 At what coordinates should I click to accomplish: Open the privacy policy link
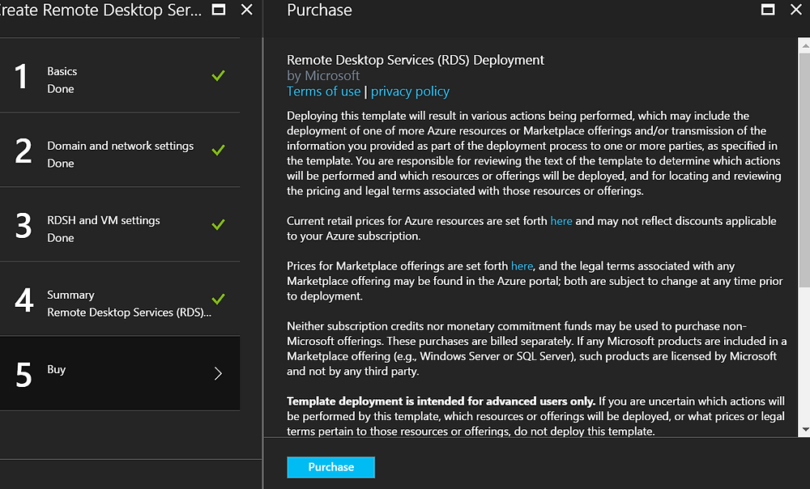point(410,91)
